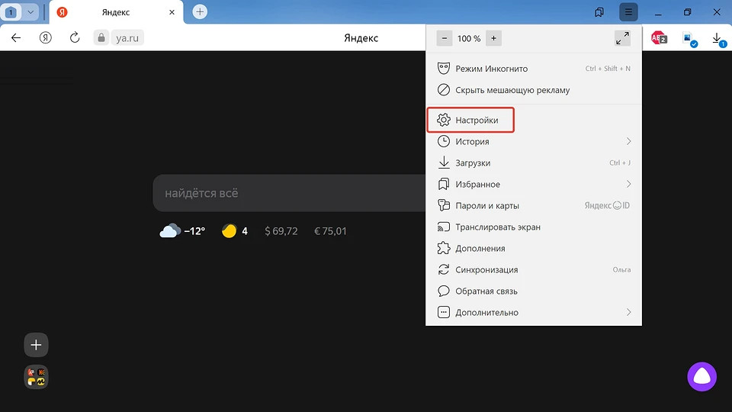The height and width of the screenshot is (412, 732).
Task: Reload the page with refresh icon
Action: click(x=75, y=38)
